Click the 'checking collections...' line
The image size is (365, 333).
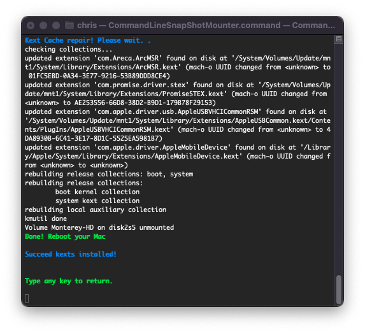click(x=68, y=49)
